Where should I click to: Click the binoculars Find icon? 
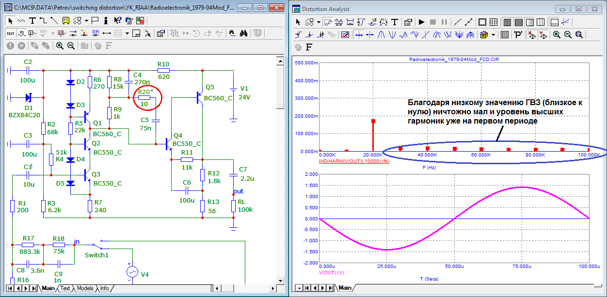pyautogui.click(x=243, y=33)
